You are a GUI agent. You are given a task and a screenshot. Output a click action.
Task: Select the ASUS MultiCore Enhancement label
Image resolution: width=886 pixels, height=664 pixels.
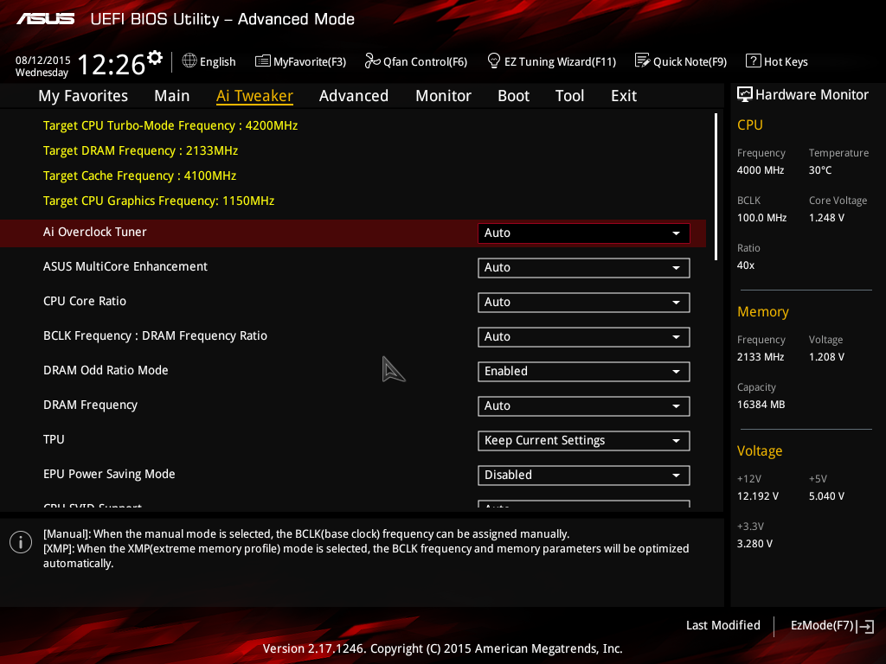point(125,266)
